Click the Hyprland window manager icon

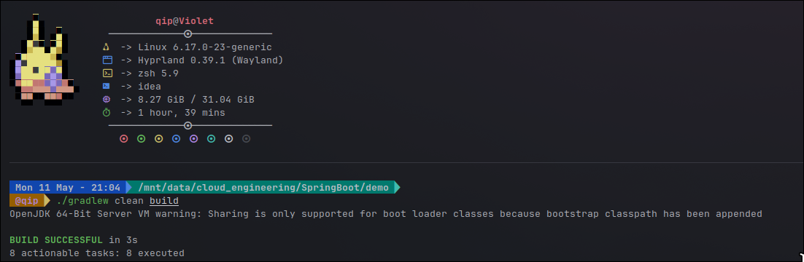coord(107,60)
